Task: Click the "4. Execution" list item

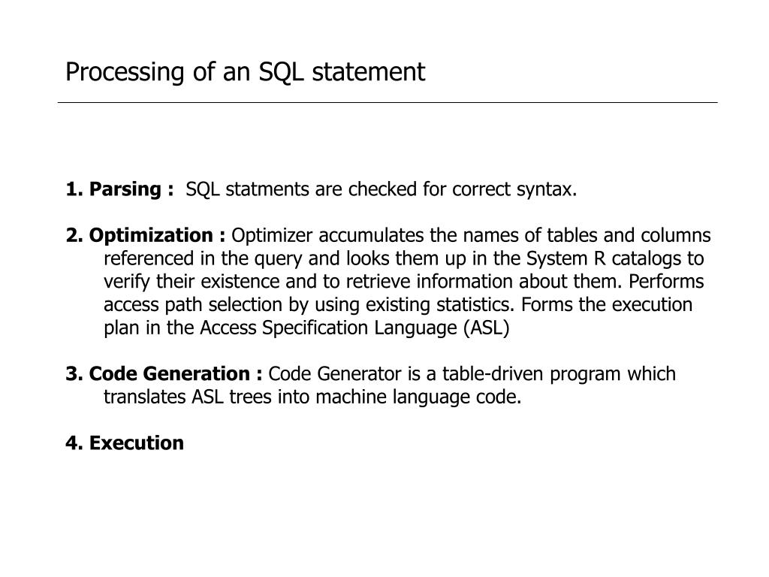Action: point(125,443)
